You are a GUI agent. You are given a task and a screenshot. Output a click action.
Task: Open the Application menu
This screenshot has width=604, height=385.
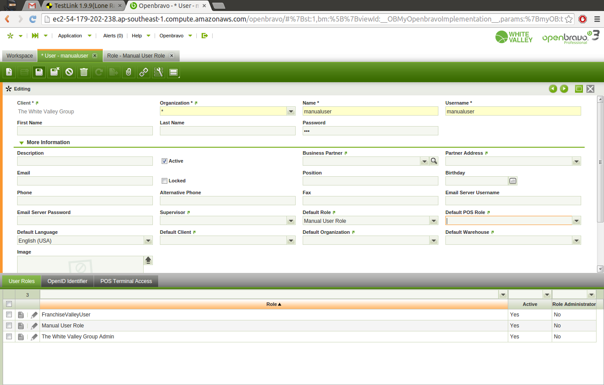(x=70, y=36)
